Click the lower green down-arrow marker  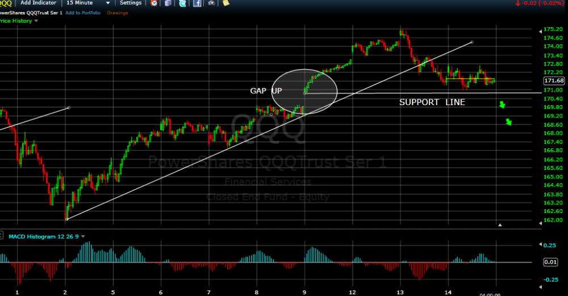(509, 122)
